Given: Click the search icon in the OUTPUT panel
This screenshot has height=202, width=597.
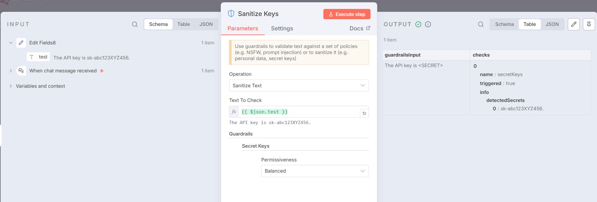Looking at the screenshot, I should [x=480, y=24].
